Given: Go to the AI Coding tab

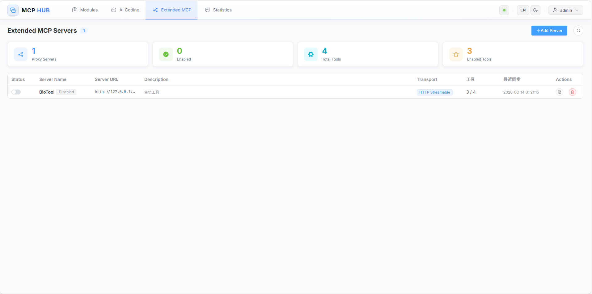Looking at the screenshot, I should [x=125, y=10].
